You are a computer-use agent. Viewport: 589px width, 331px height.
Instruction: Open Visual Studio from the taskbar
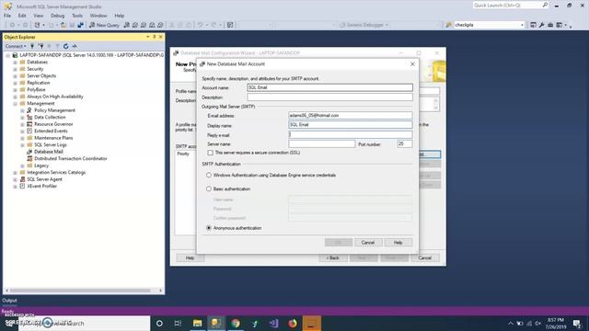point(274,323)
